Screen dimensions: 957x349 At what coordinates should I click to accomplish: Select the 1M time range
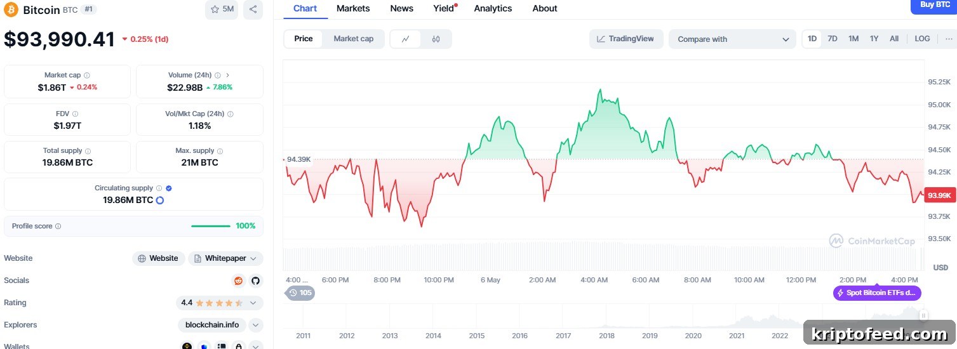point(853,39)
